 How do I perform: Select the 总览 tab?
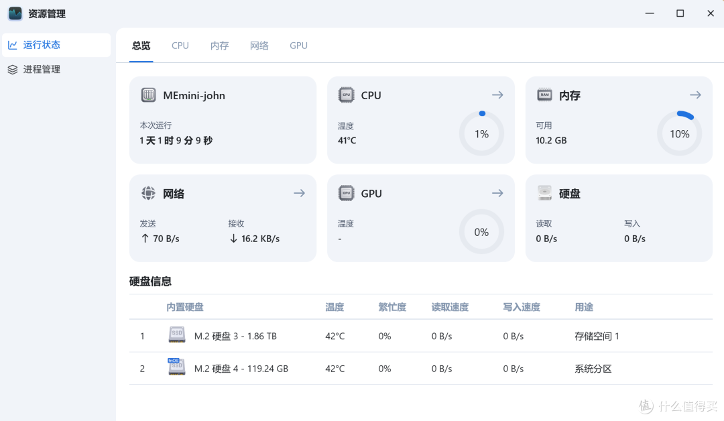pyautogui.click(x=141, y=46)
